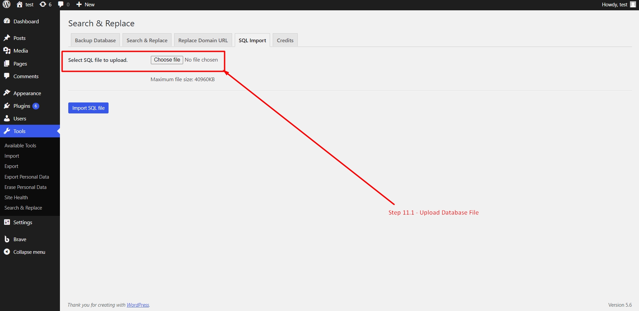
Task: Follow the WordPress footer link
Action: [138, 305]
